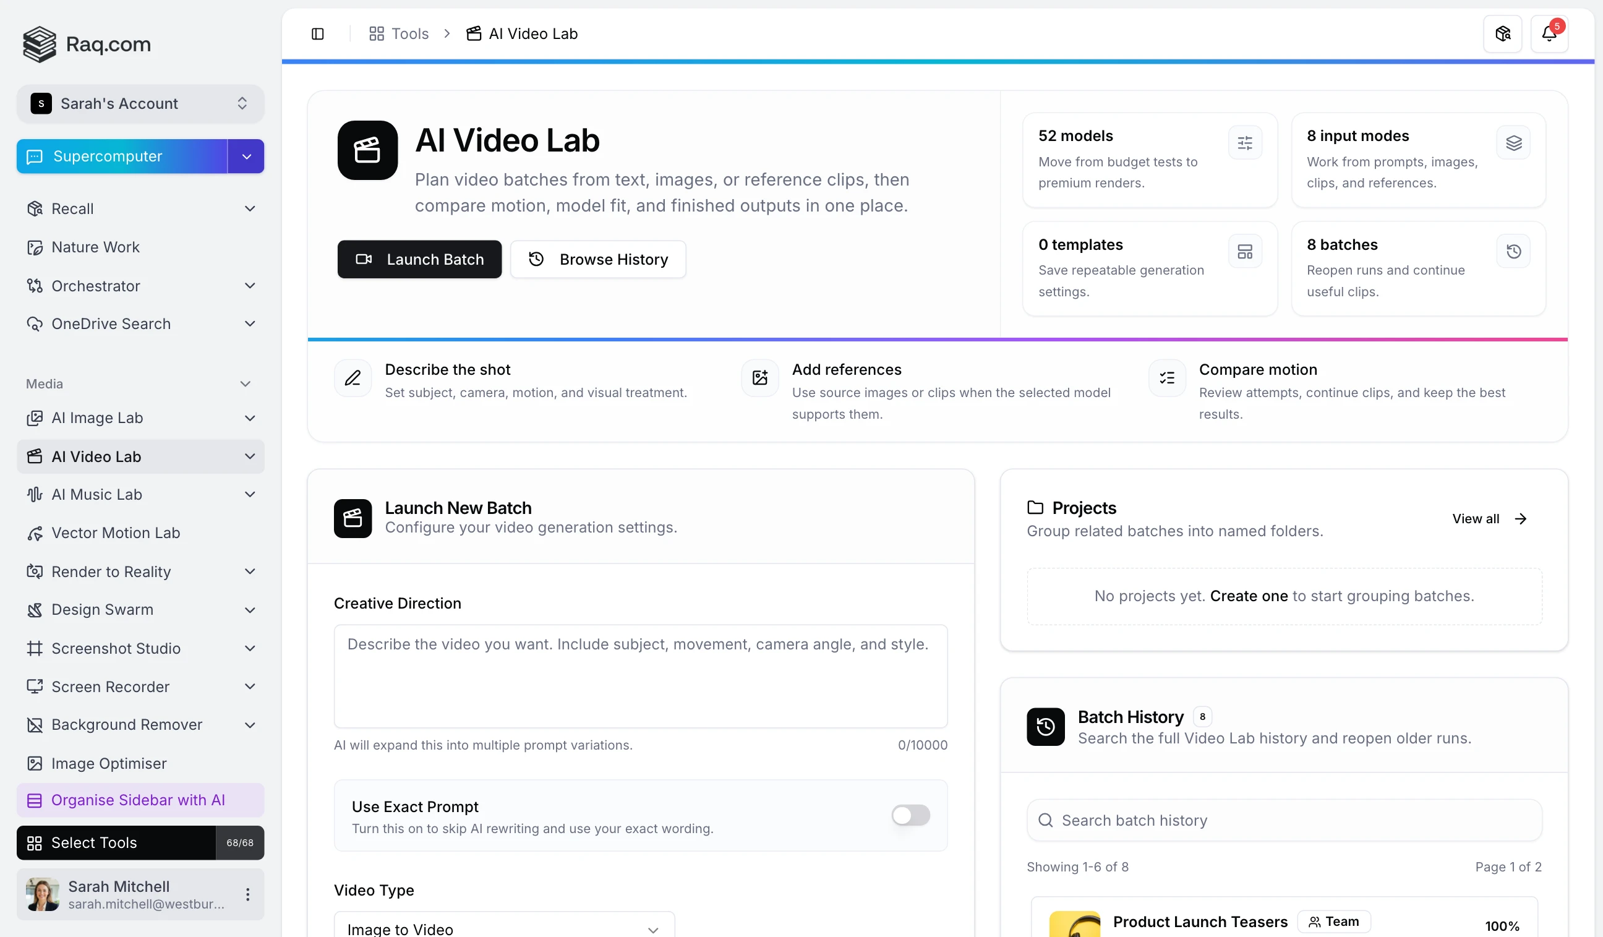Expand the Design Swarm chevron
Screen dimensions: 1603x937
[x=250, y=610]
